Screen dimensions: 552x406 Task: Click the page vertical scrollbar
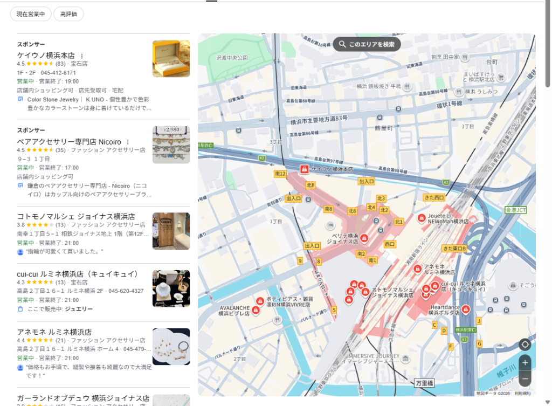coord(548,44)
